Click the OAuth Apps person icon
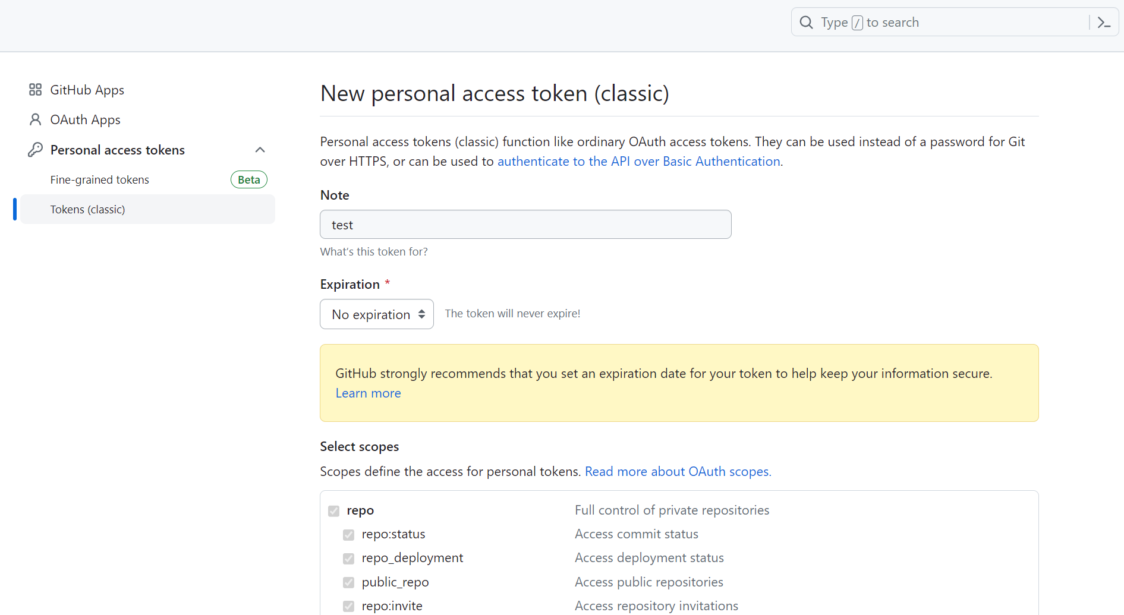Viewport: 1124px width, 615px height. click(35, 119)
